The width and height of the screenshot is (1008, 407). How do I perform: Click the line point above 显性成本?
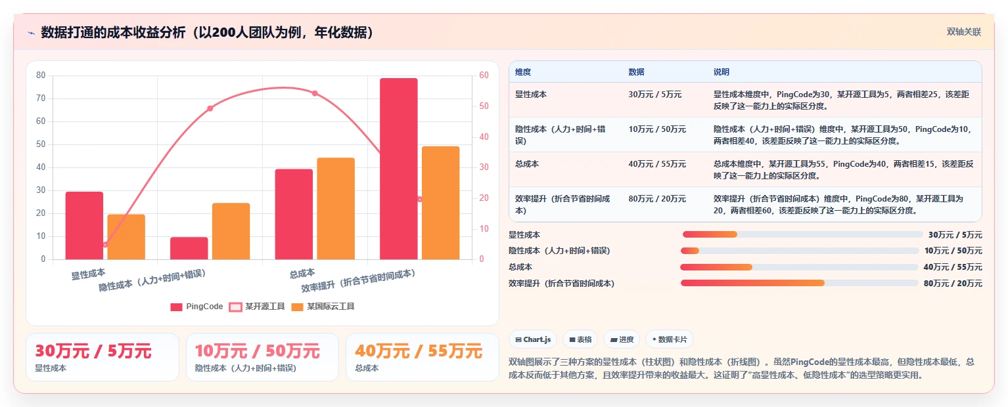point(105,244)
